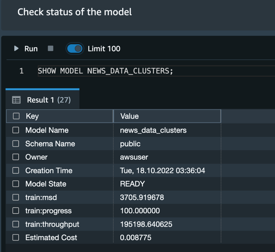Check the Creation Time row checkbox
This screenshot has height=252, width=275.
click(16, 170)
